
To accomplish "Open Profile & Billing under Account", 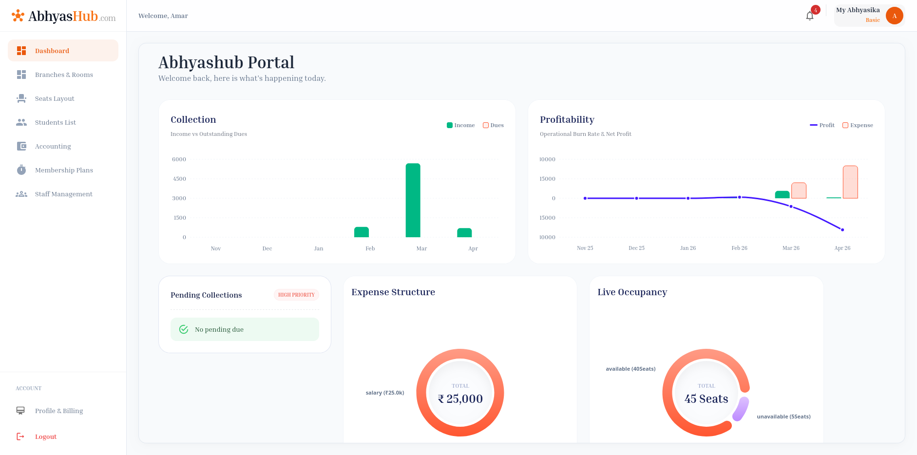I will [x=58, y=410].
